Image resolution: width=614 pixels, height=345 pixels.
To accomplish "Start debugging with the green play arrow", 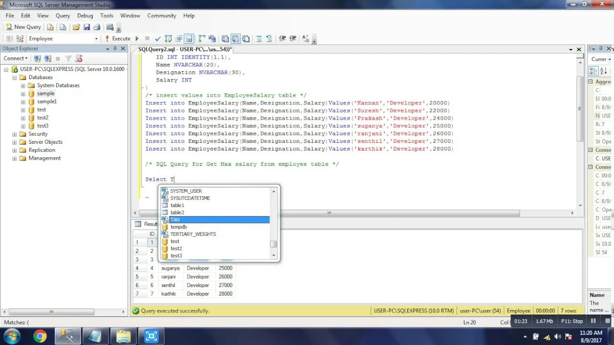I will [x=137, y=38].
